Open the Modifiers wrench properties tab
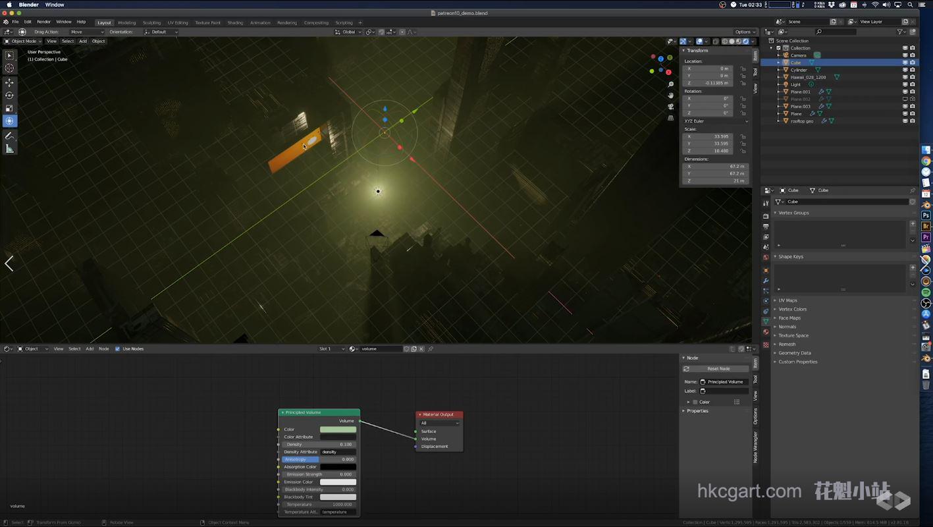Viewport: 933px width, 527px height. pos(766,281)
